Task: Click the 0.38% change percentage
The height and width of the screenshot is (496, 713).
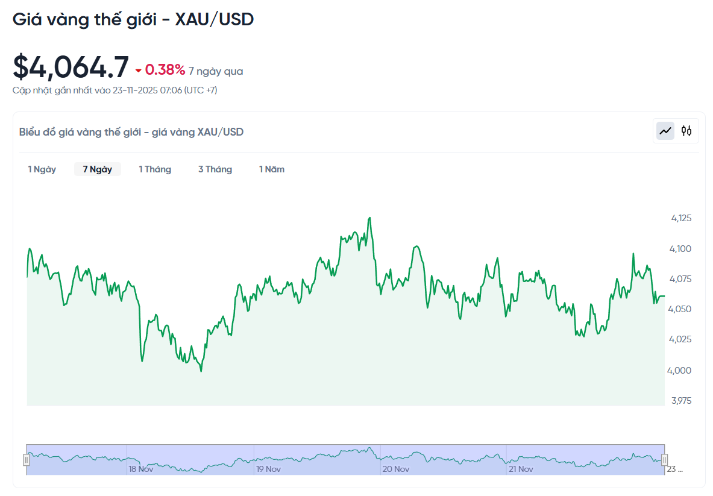Action: click(x=165, y=70)
